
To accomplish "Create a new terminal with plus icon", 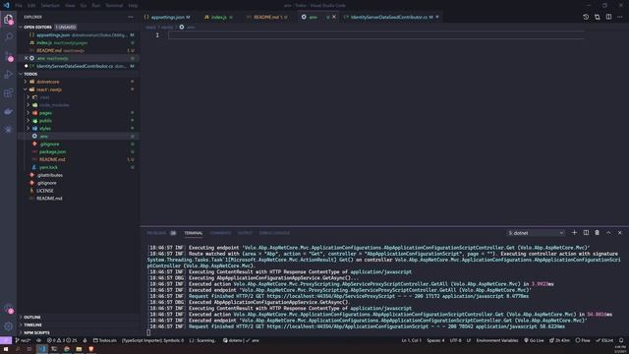I will coord(574,233).
